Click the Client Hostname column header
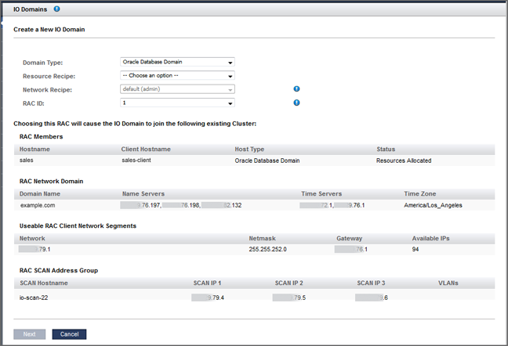This screenshot has width=508, height=346. pyautogui.click(x=146, y=150)
